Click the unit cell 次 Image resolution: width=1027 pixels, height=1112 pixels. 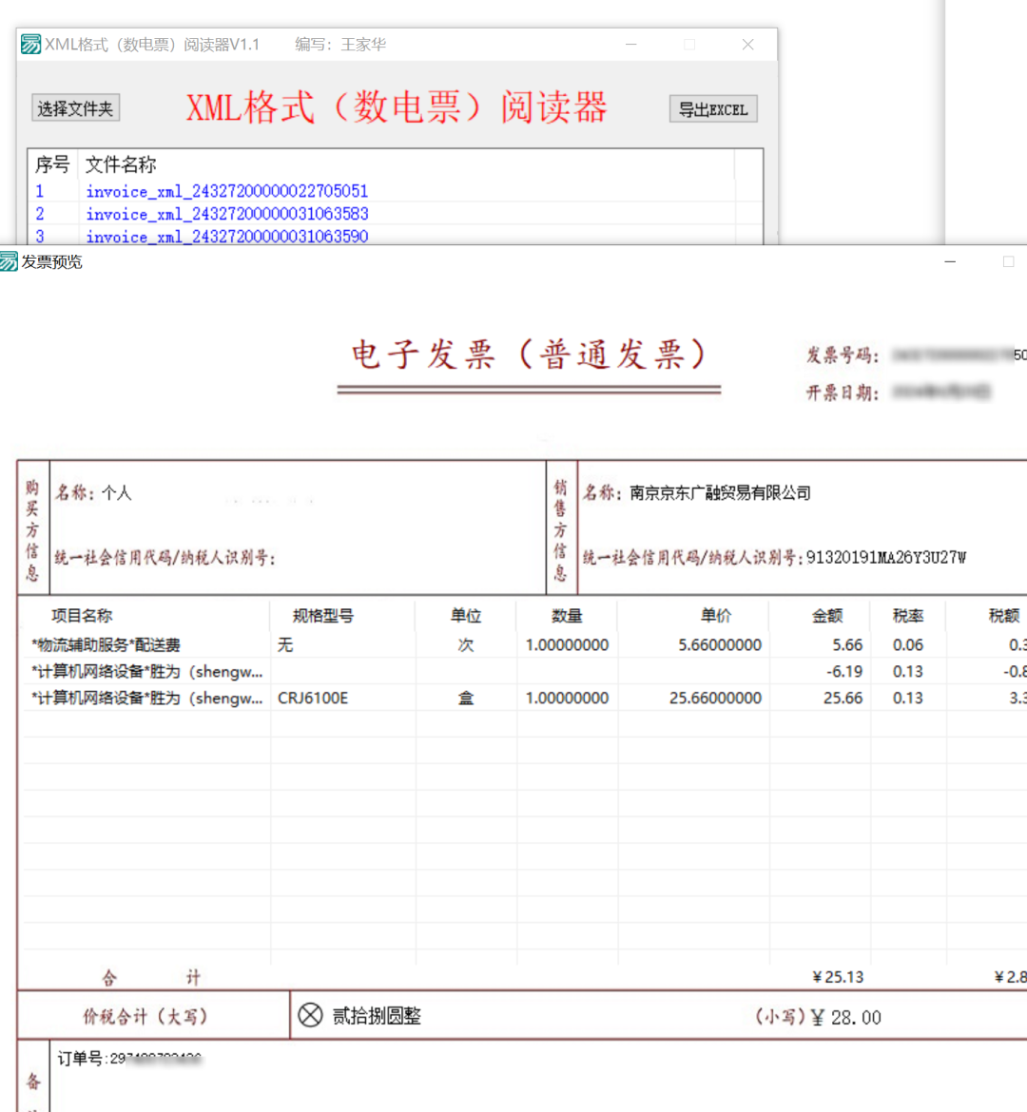(466, 644)
